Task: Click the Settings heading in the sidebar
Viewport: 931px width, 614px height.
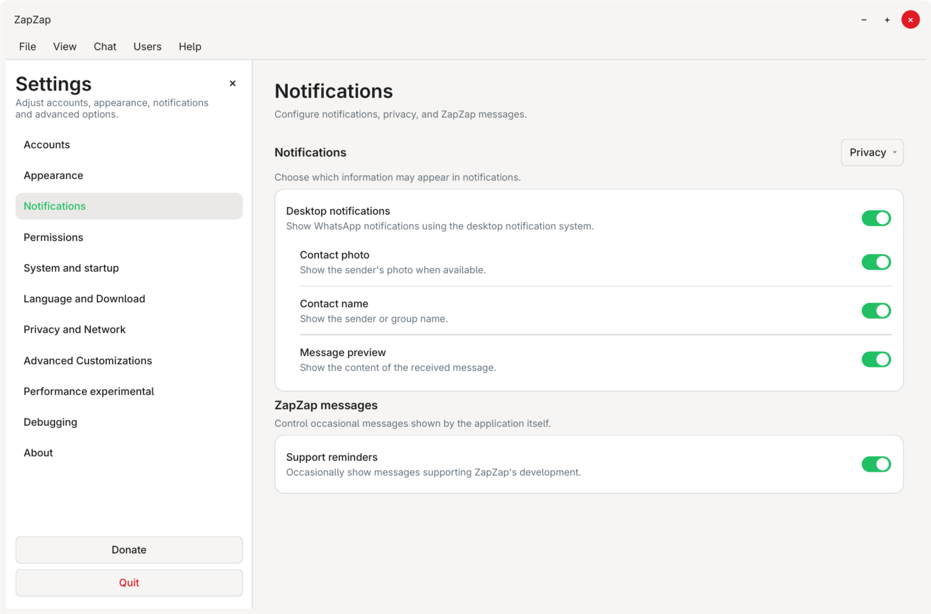Action: tap(54, 84)
